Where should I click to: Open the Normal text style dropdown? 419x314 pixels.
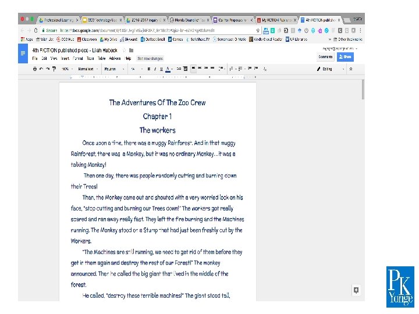88,69
